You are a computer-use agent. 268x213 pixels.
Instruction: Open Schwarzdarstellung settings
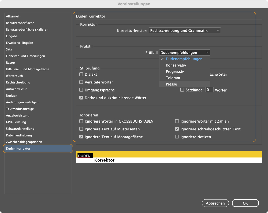click(20, 129)
